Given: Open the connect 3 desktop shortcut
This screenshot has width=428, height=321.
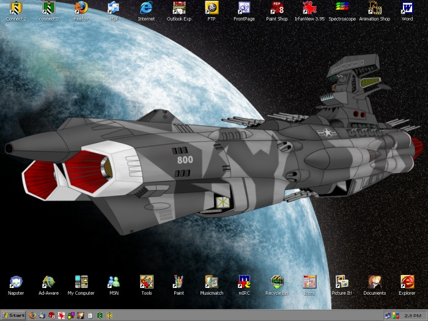Looking at the screenshot, I should pyautogui.click(x=48, y=12).
